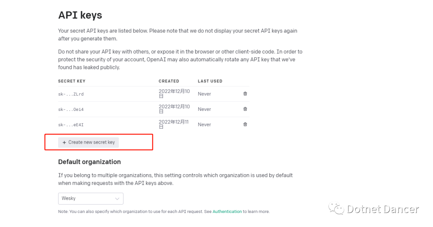Click the CREATED column header
This screenshot has width=433, height=227.
[x=169, y=81]
